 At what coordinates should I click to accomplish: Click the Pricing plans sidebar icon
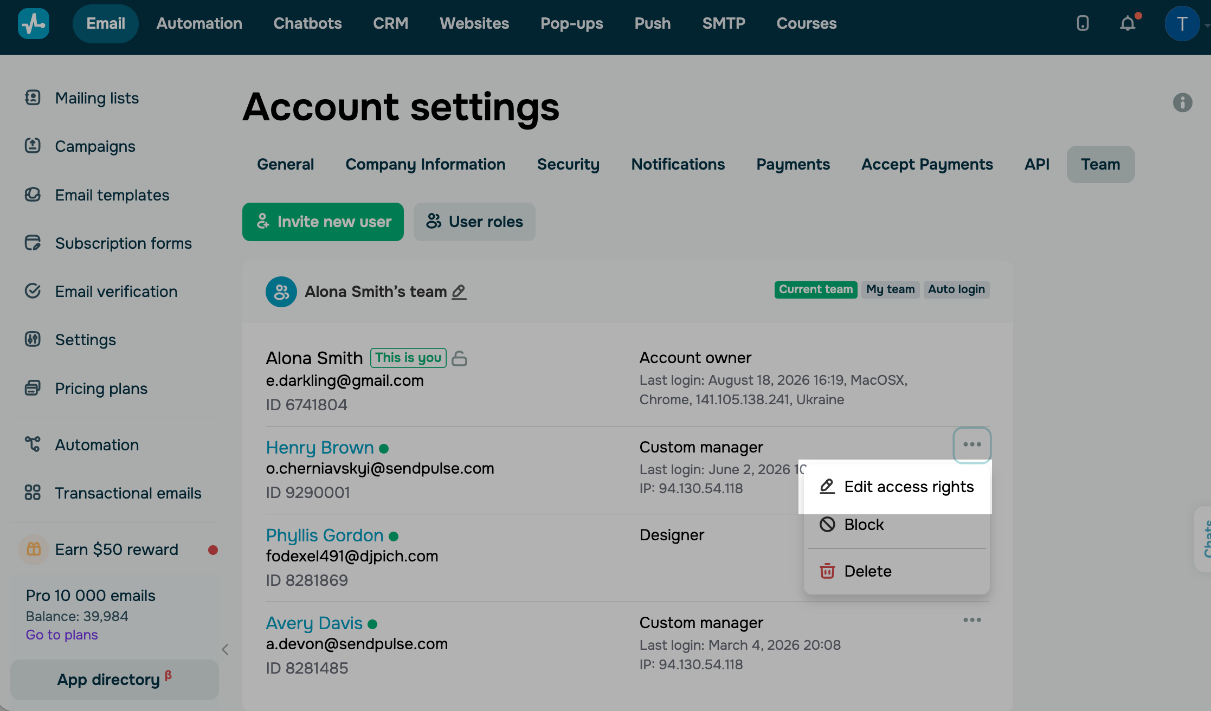(33, 388)
